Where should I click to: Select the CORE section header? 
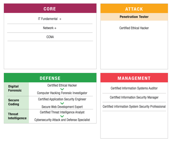click(50, 8)
